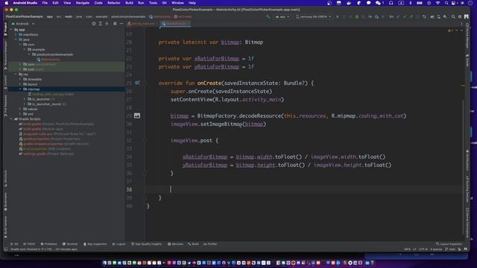Hide the project panel with minus icon

(121, 24)
